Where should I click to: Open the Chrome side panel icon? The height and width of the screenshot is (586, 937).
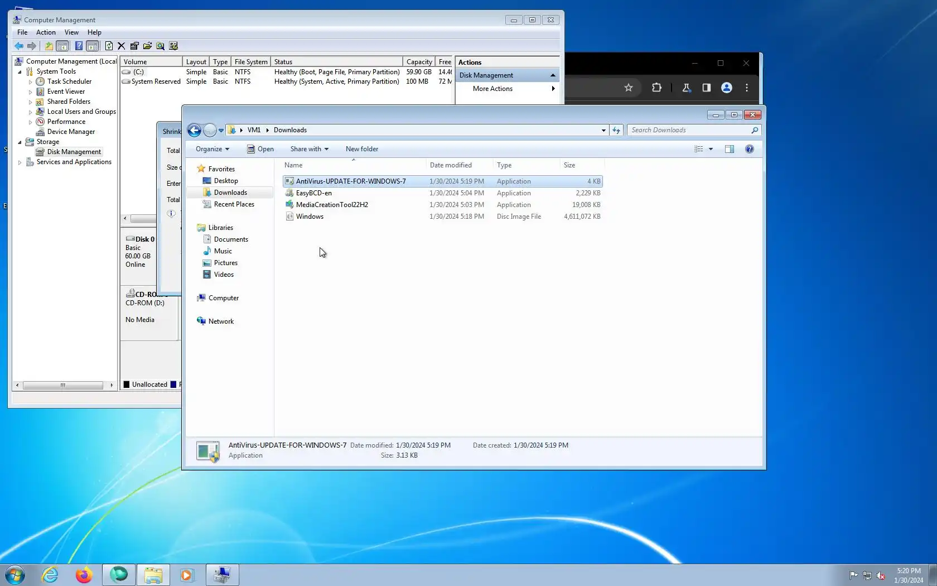(706, 88)
